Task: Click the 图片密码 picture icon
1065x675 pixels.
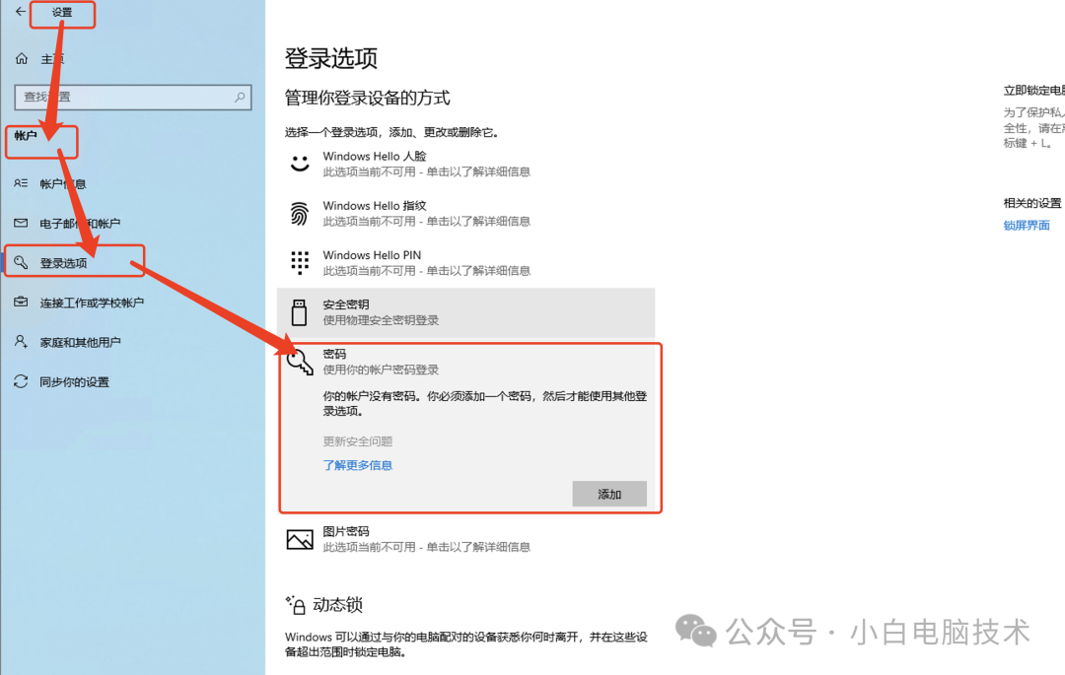Action: point(300,539)
